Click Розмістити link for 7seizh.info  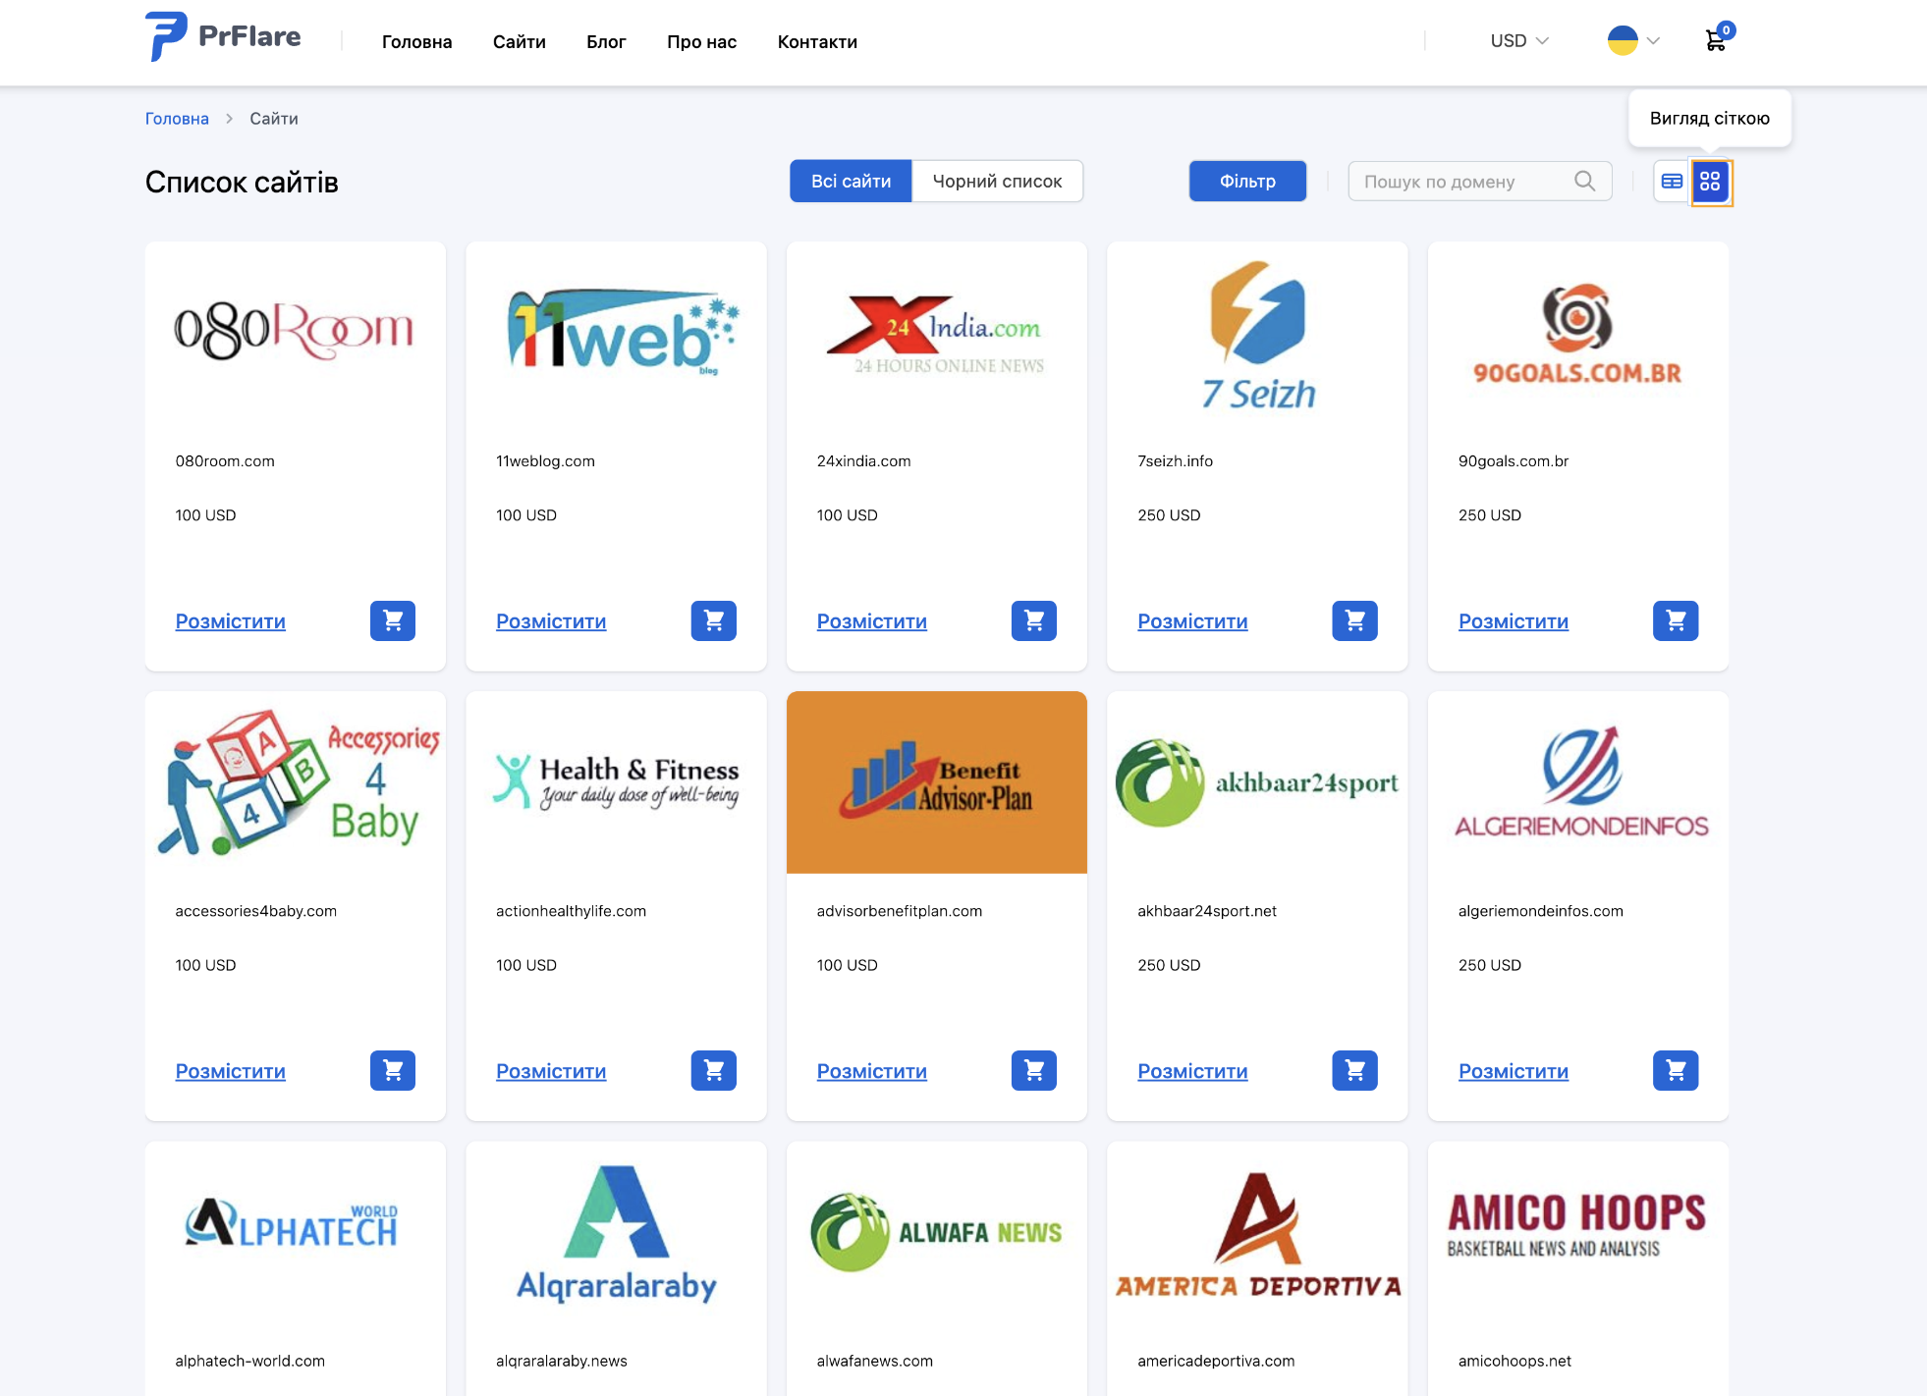[x=1192, y=621]
